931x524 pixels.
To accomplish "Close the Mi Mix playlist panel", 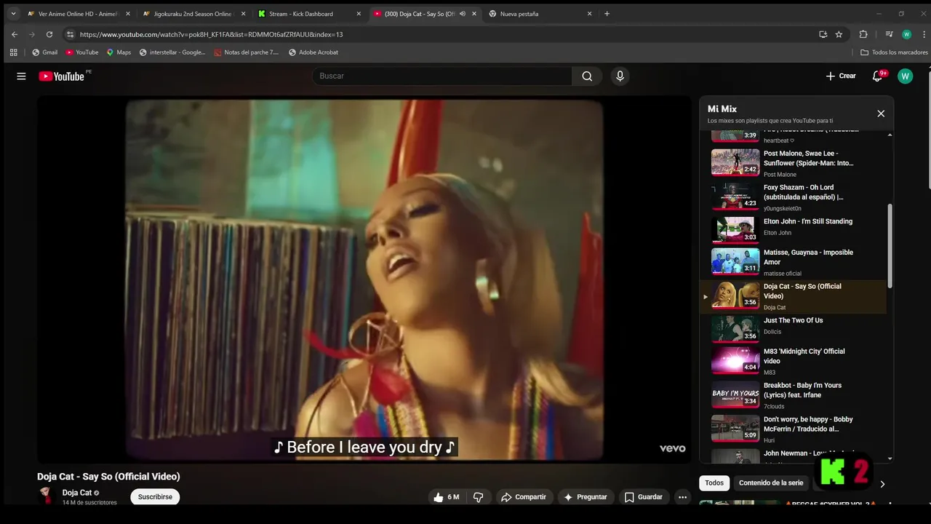I will click(x=881, y=114).
